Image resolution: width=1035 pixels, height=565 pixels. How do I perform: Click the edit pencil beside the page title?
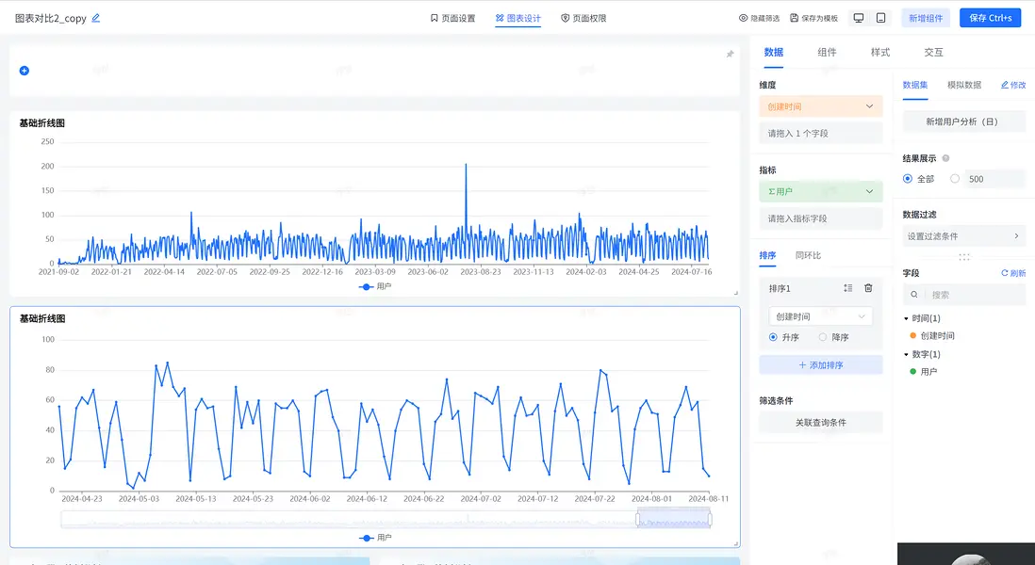(x=96, y=18)
